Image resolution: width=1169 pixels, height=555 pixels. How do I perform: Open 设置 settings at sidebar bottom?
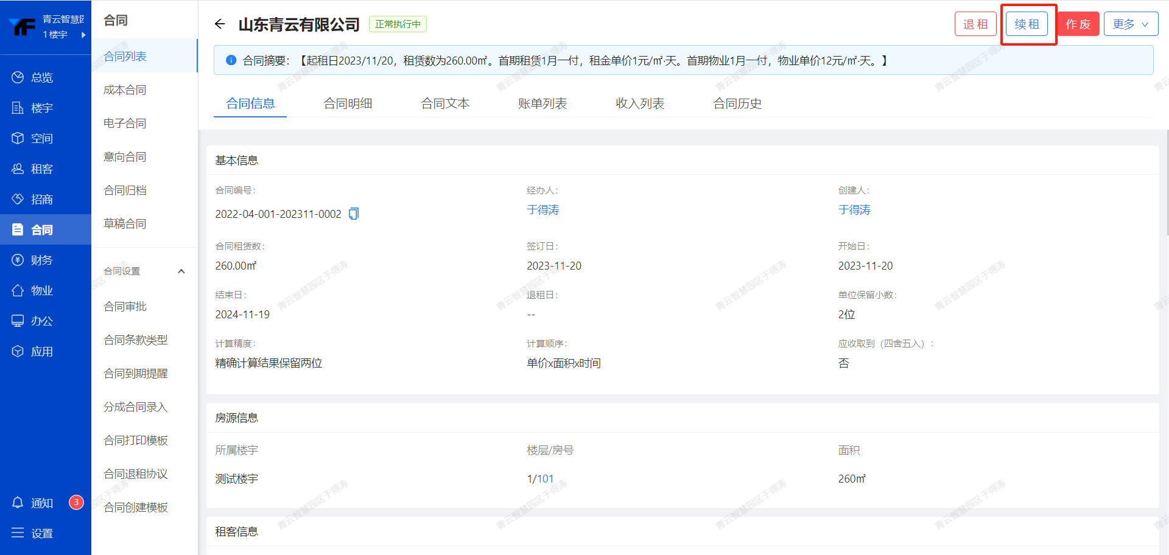tap(41, 533)
